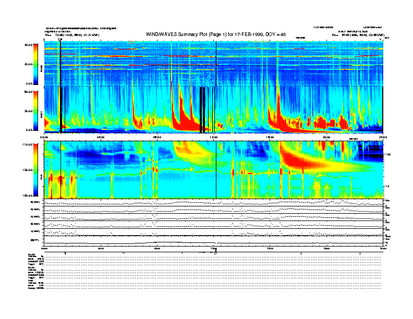Click the black data gap bars before 12:00
The image size is (413, 319).
tap(202, 110)
